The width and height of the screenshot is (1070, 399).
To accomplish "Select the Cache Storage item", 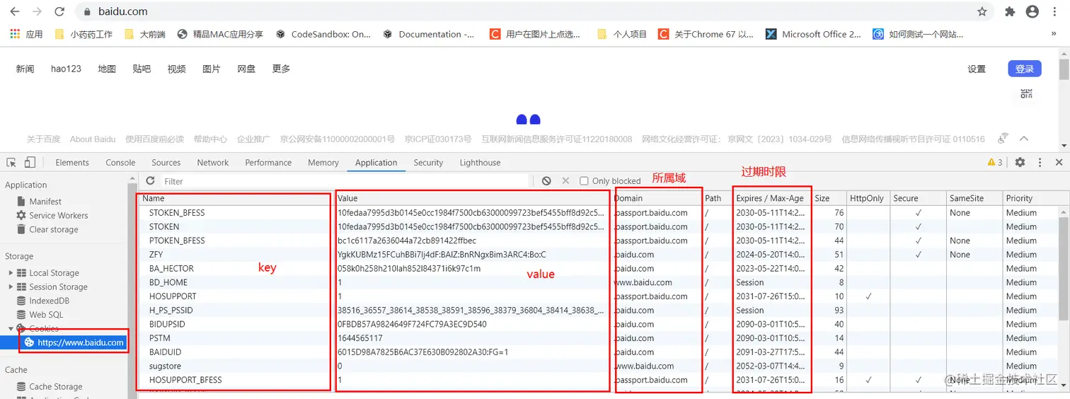I will 50,386.
